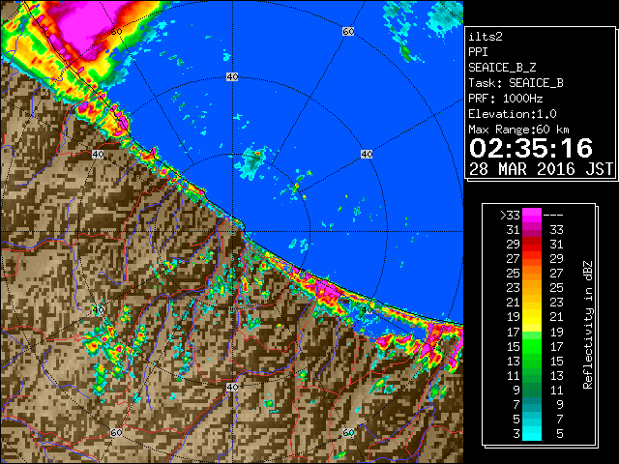Click the isolated offshore echo cluster just north of center
The width and height of the screenshot is (619, 464).
coord(252,161)
